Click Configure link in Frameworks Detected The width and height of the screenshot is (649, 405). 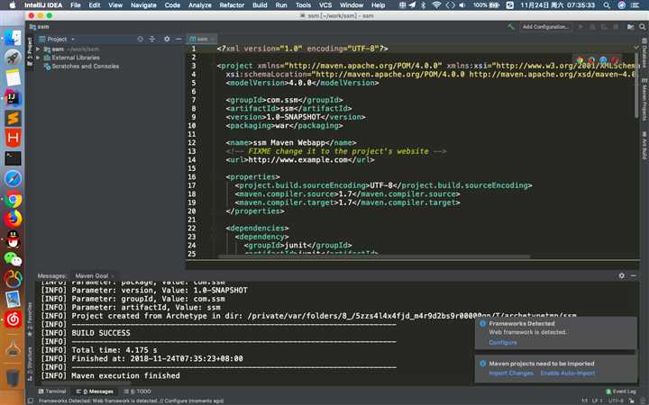point(502,342)
